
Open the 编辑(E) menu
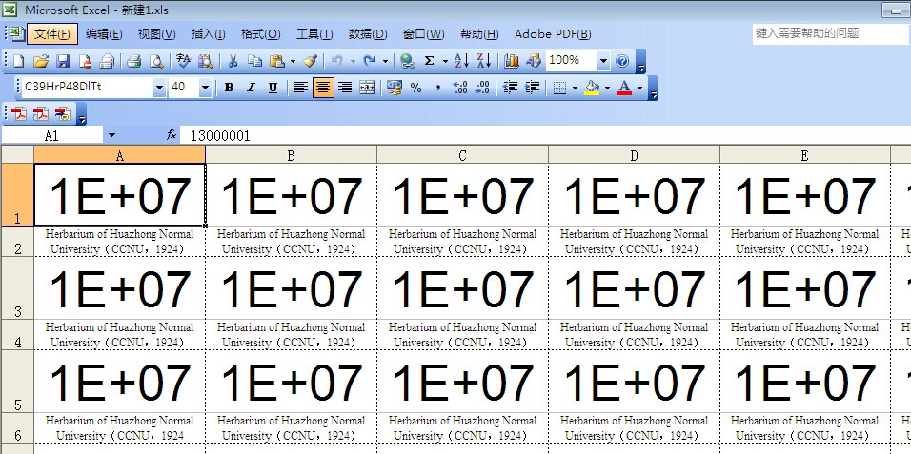pos(104,34)
